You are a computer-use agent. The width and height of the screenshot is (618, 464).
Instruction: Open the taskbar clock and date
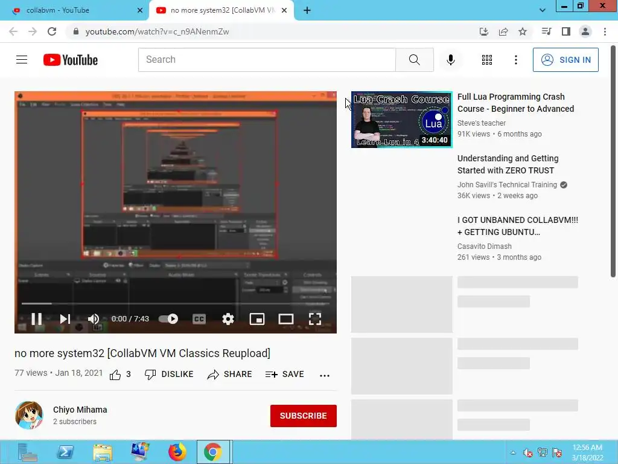pos(588,453)
